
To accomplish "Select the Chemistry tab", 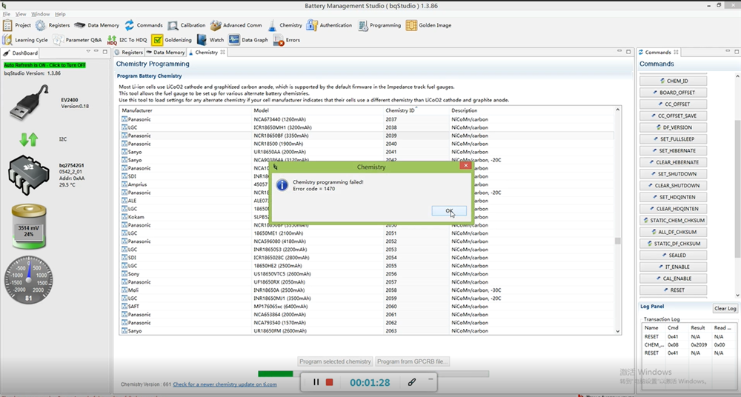I will click(207, 53).
